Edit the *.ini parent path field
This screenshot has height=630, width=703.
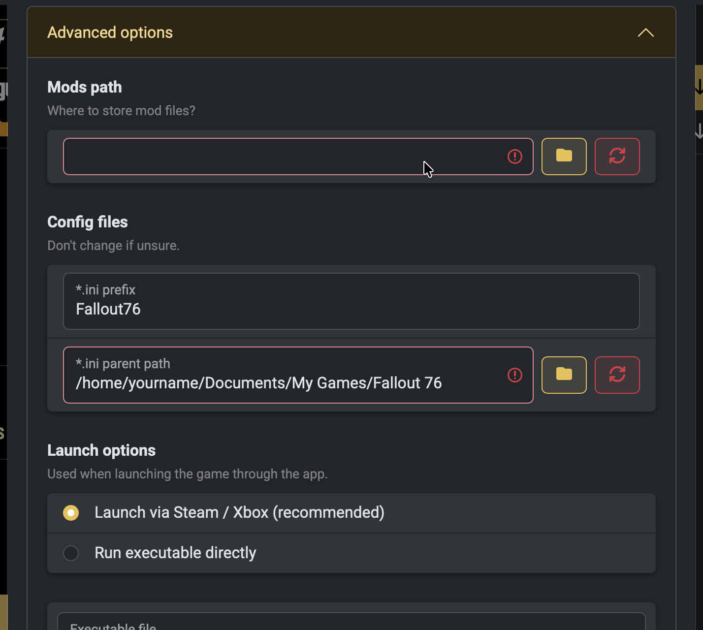coord(298,375)
